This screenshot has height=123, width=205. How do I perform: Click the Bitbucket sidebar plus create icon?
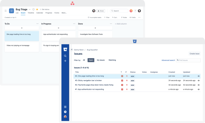click(65, 61)
